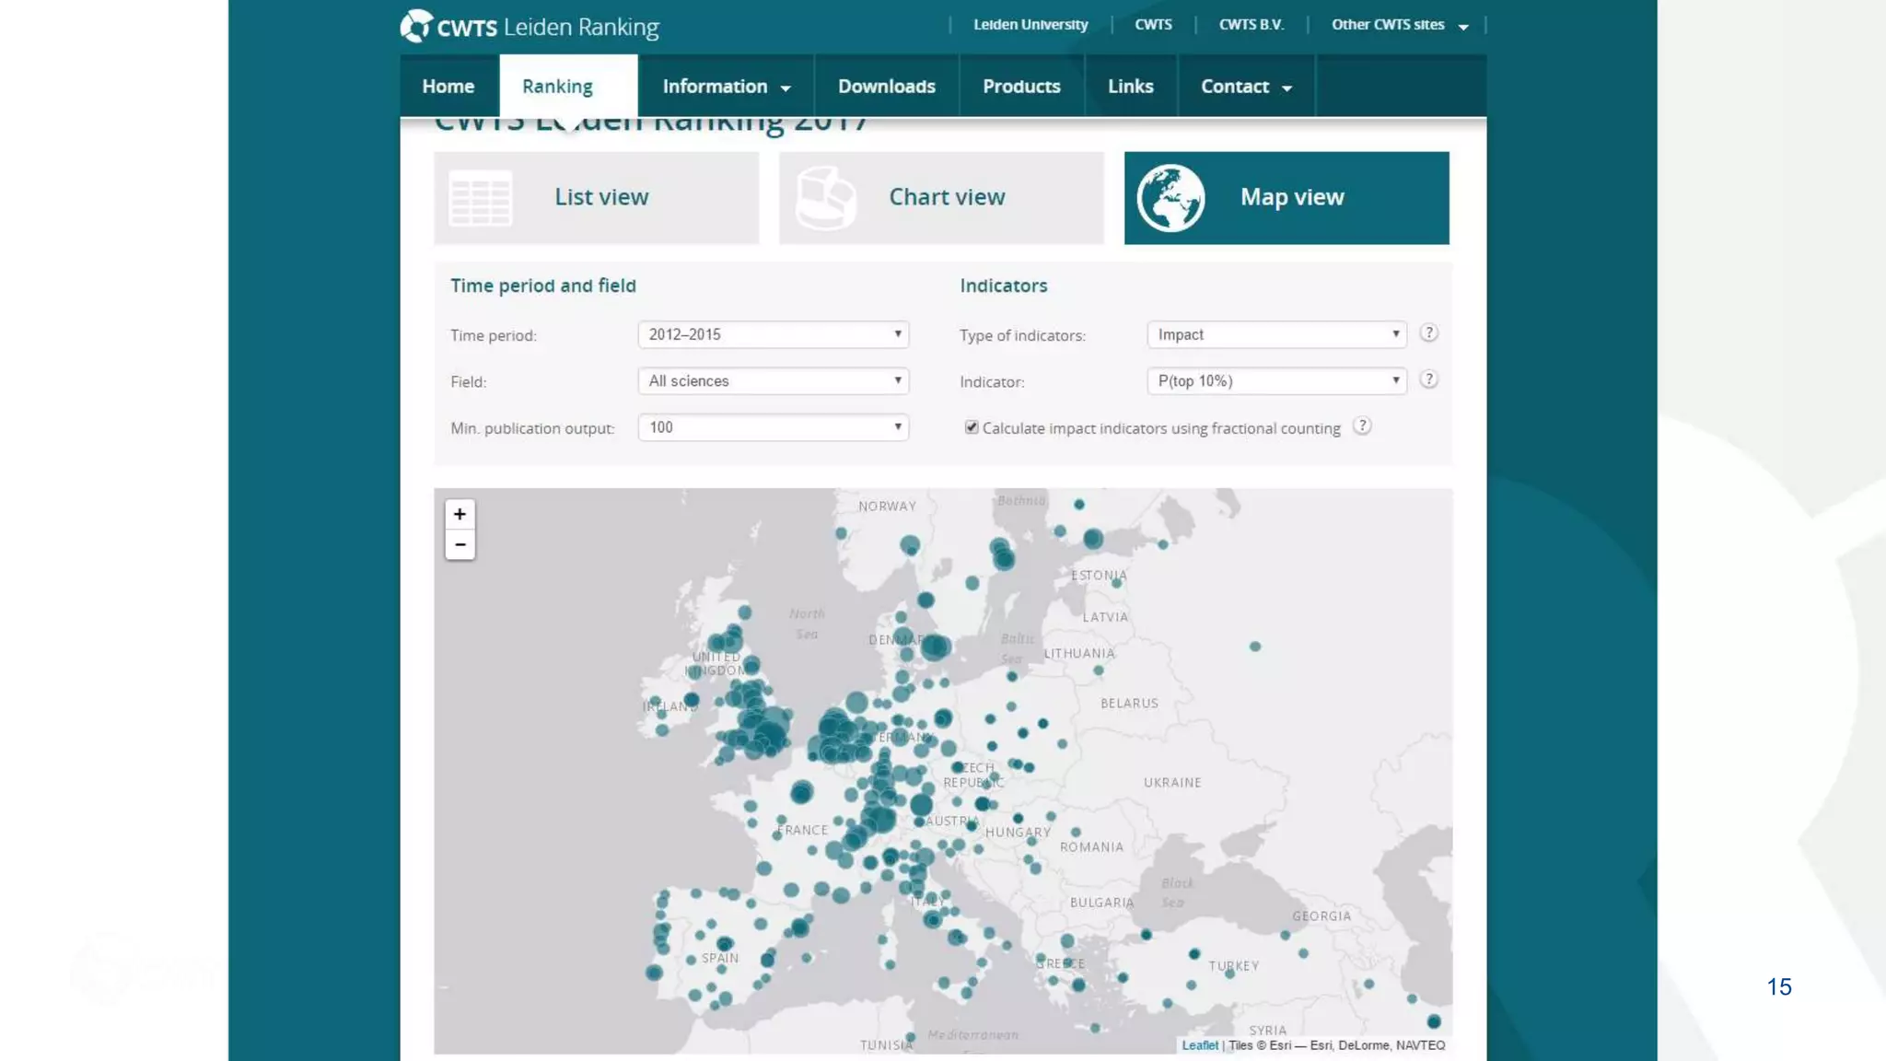This screenshot has height=1061, width=1886.
Task: Open help icon for fractional counting
Action: [x=1362, y=426]
